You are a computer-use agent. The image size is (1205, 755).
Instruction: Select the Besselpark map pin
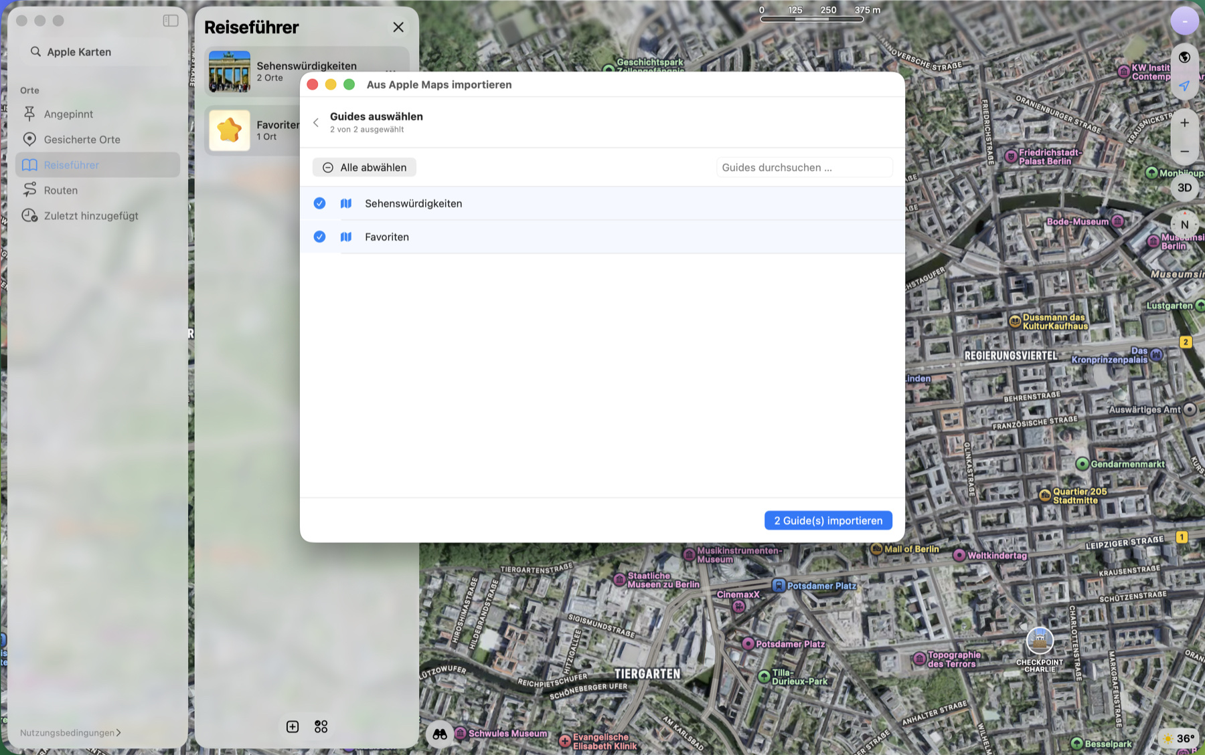point(1076,744)
